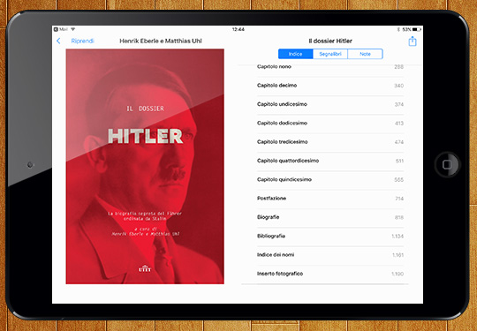The width and height of the screenshot is (477, 331).
Task: Switch to the Segnalibri tab
Action: pyautogui.click(x=330, y=54)
